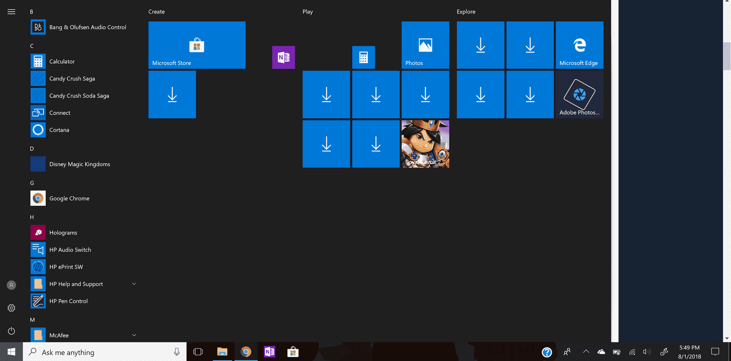This screenshot has width=731, height=361.
Task: Click the download tile under Microsoft Store
Action: tap(172, 95)
